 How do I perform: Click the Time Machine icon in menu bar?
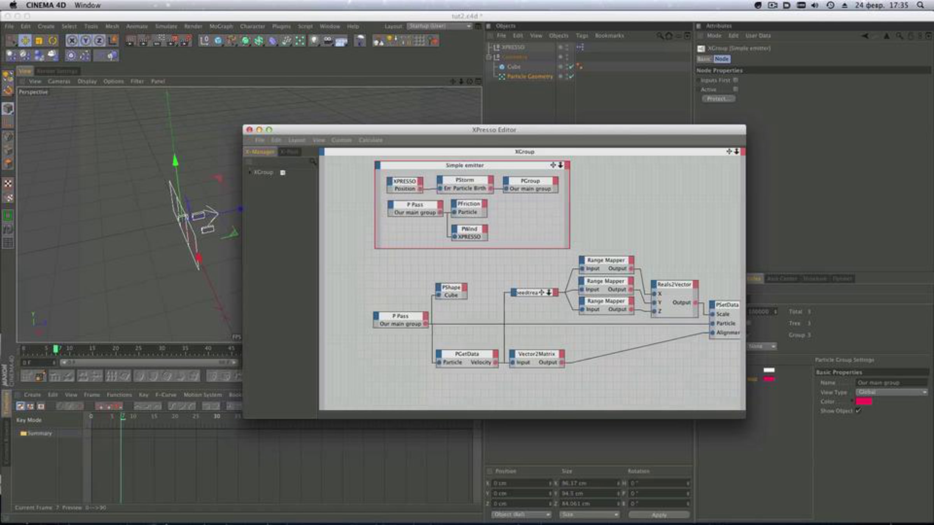click(830, 5)
